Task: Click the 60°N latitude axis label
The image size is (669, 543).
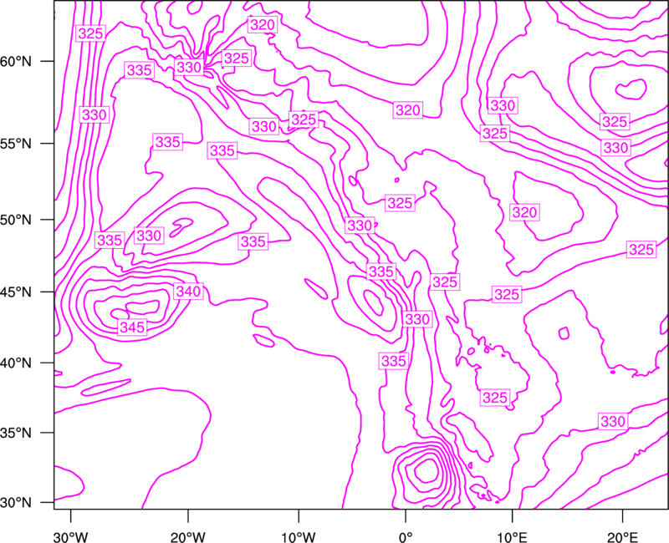Action: (16, 62)
